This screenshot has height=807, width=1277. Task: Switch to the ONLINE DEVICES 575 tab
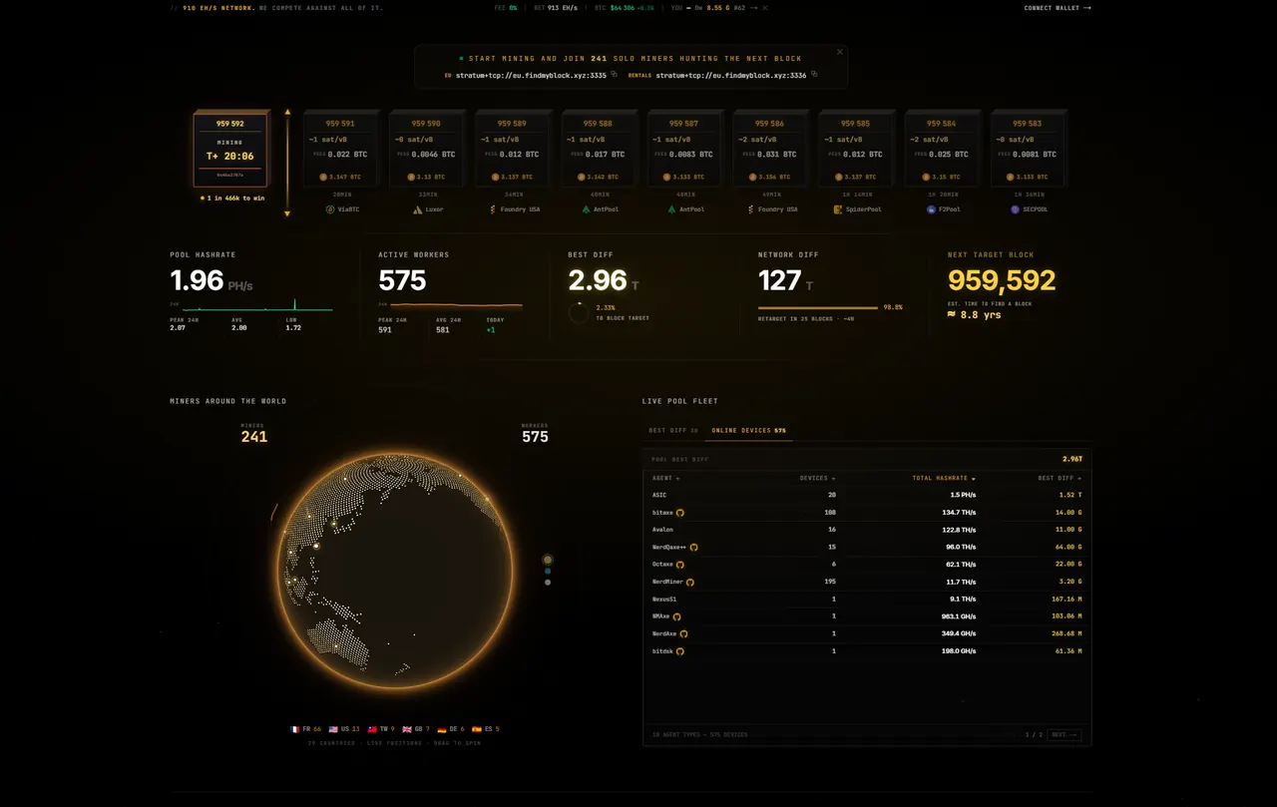(x=748, y=431)
